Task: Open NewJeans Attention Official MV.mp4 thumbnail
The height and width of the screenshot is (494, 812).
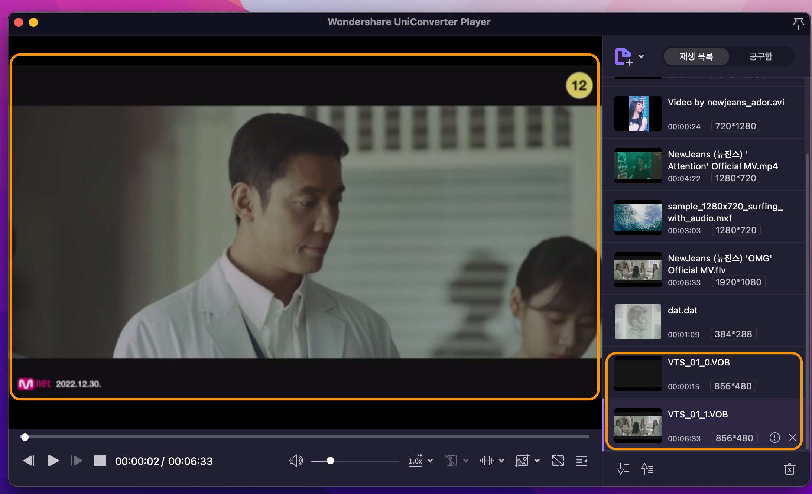Action: click(638, 166)
